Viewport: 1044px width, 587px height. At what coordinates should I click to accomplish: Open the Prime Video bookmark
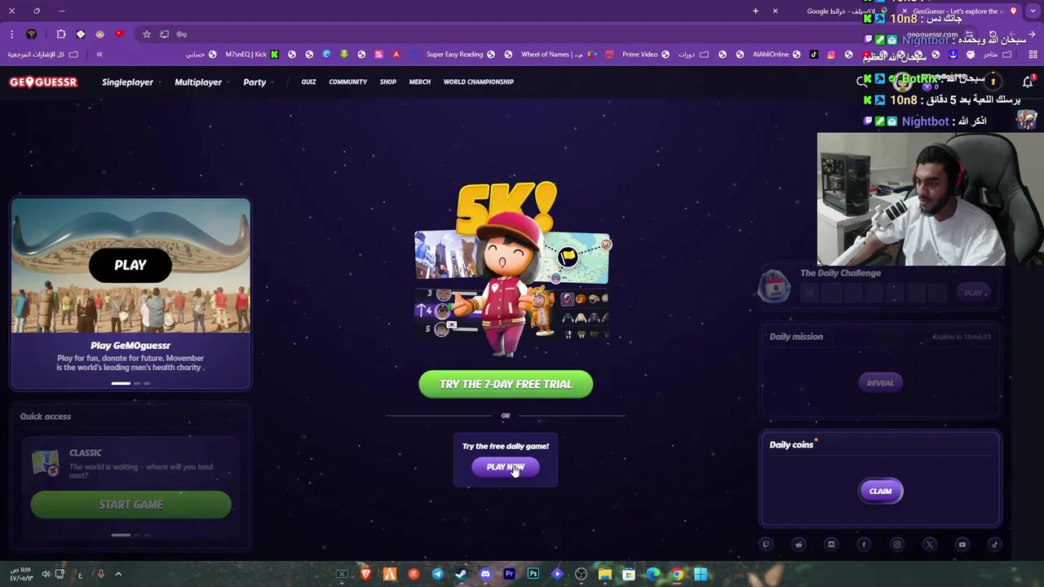tap(645, 55)
